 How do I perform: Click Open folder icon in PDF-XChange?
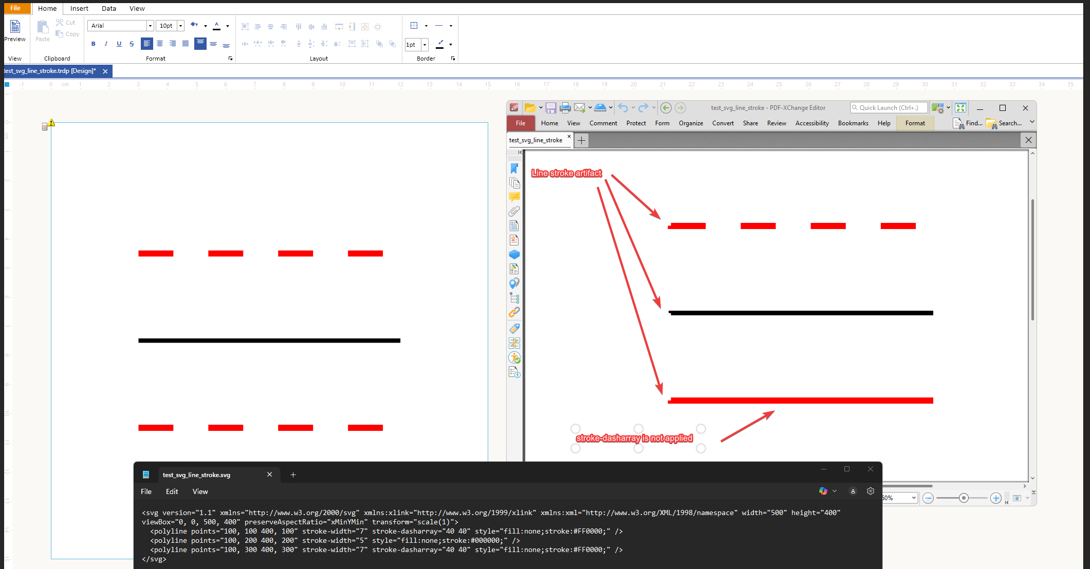pos(530,108)
